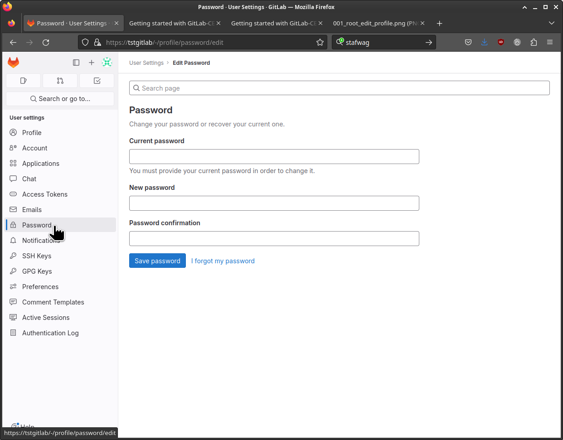Screen dimensions: 563x440
Task: Open the Firefox downloads panel
Action: [485, 43]
